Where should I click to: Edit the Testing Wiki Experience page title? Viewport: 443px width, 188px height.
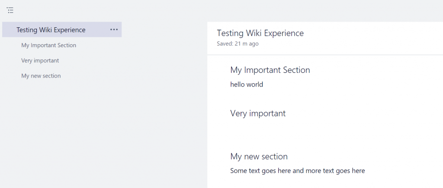click(x=260, y=33)
